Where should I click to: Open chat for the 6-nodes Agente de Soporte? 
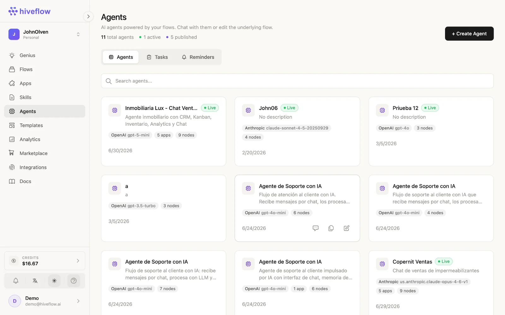click(316, 228)
